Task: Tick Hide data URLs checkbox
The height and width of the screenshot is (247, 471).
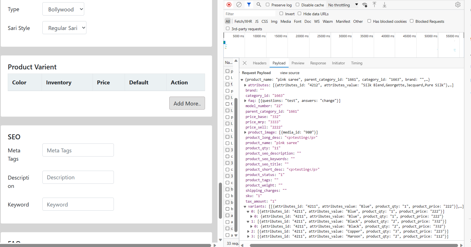Action: 299,13
